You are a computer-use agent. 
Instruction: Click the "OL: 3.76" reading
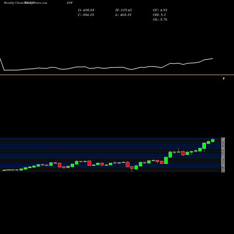pyautogui.click(x=160, y=20)
